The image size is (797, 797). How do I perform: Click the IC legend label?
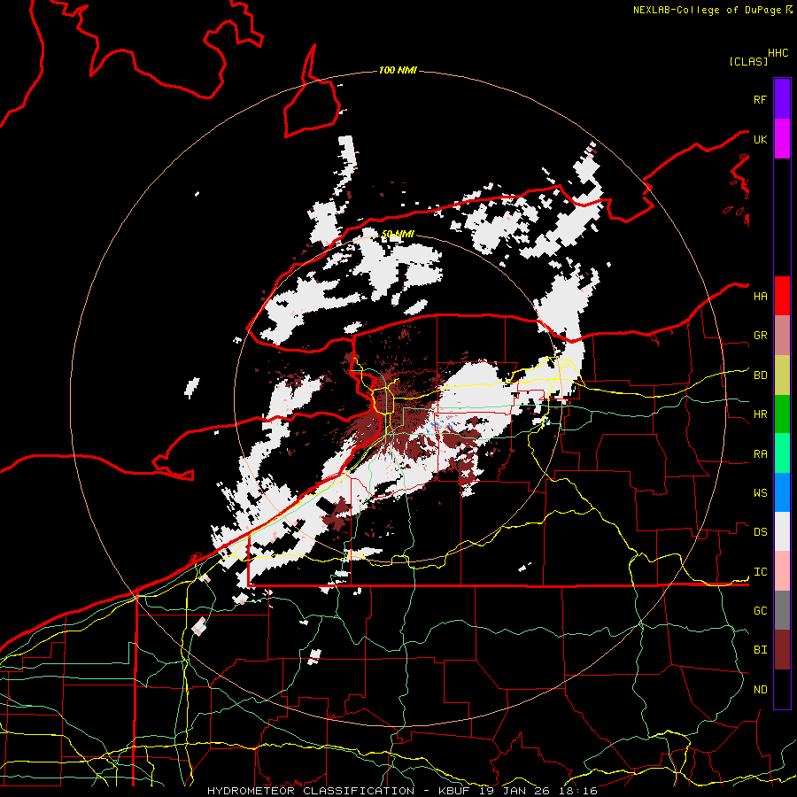coord(761,572)
